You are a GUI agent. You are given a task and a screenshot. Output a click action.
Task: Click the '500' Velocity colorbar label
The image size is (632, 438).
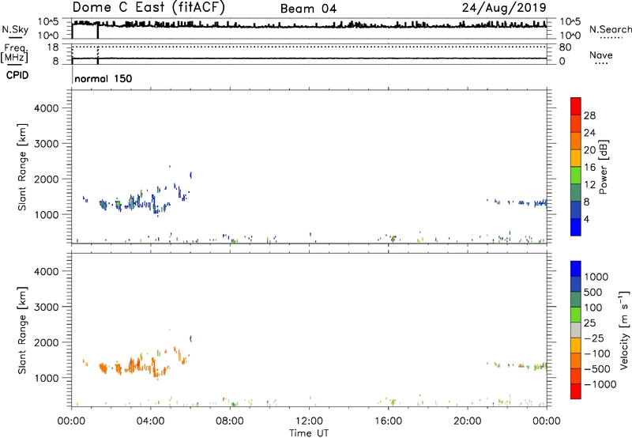click(593, 292)
